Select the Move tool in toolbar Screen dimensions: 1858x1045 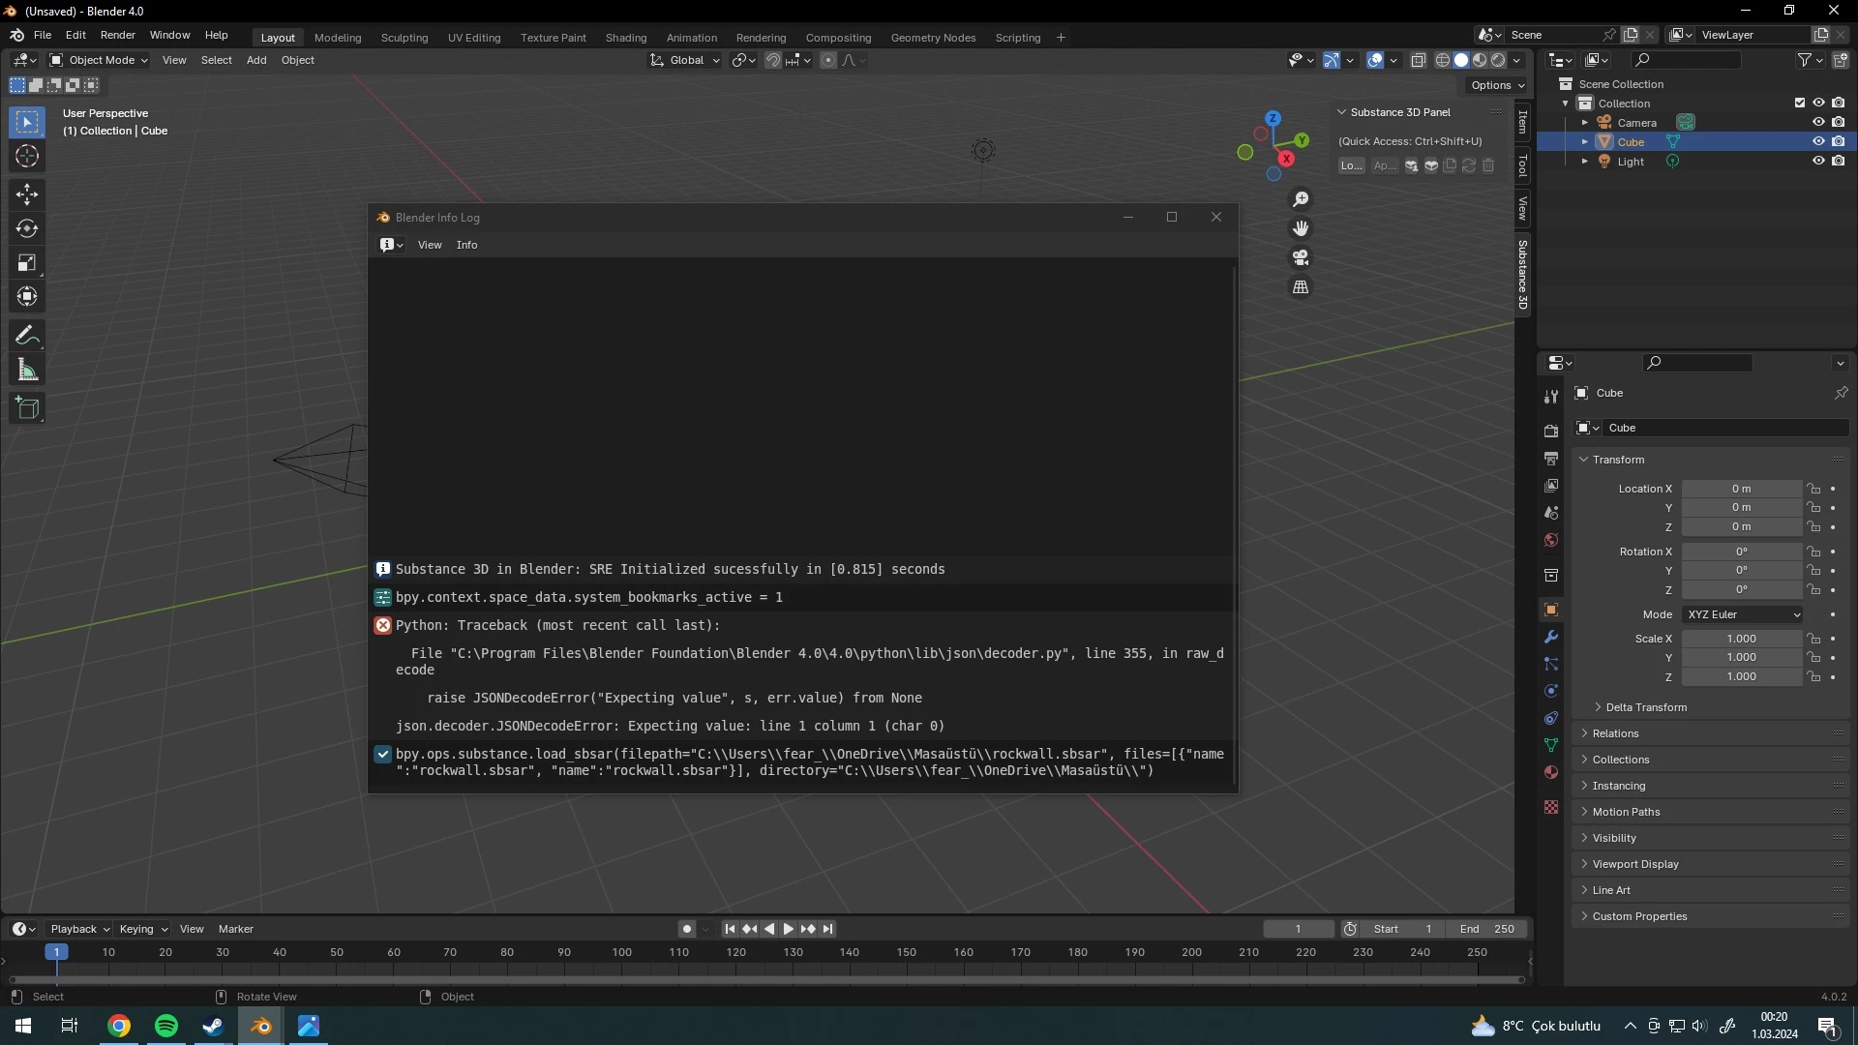point(27,194)
